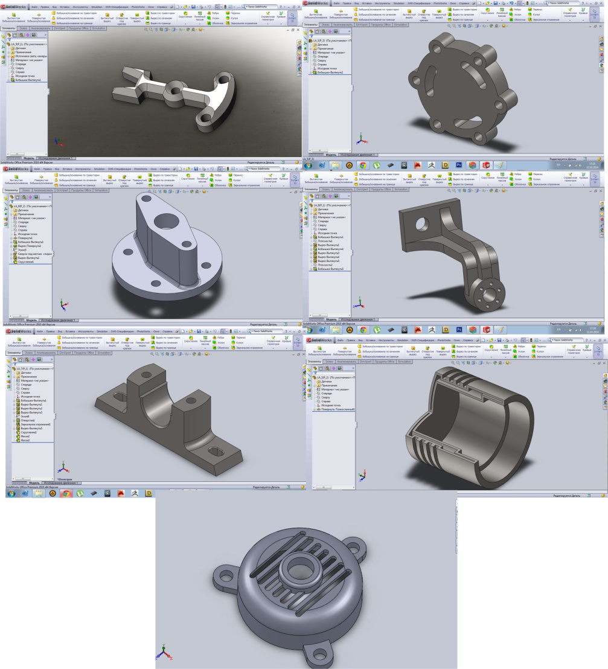This screenshot has height=669, width=608.
Task: Open Отверстие под крепеж tool in lever part window
Action: 121,18
